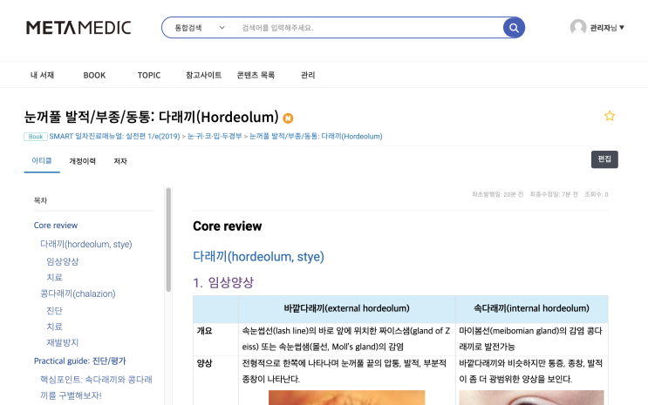Screen dimensions: 648x405
Task: Click the 개요 row label
Action: coord(205,331)
